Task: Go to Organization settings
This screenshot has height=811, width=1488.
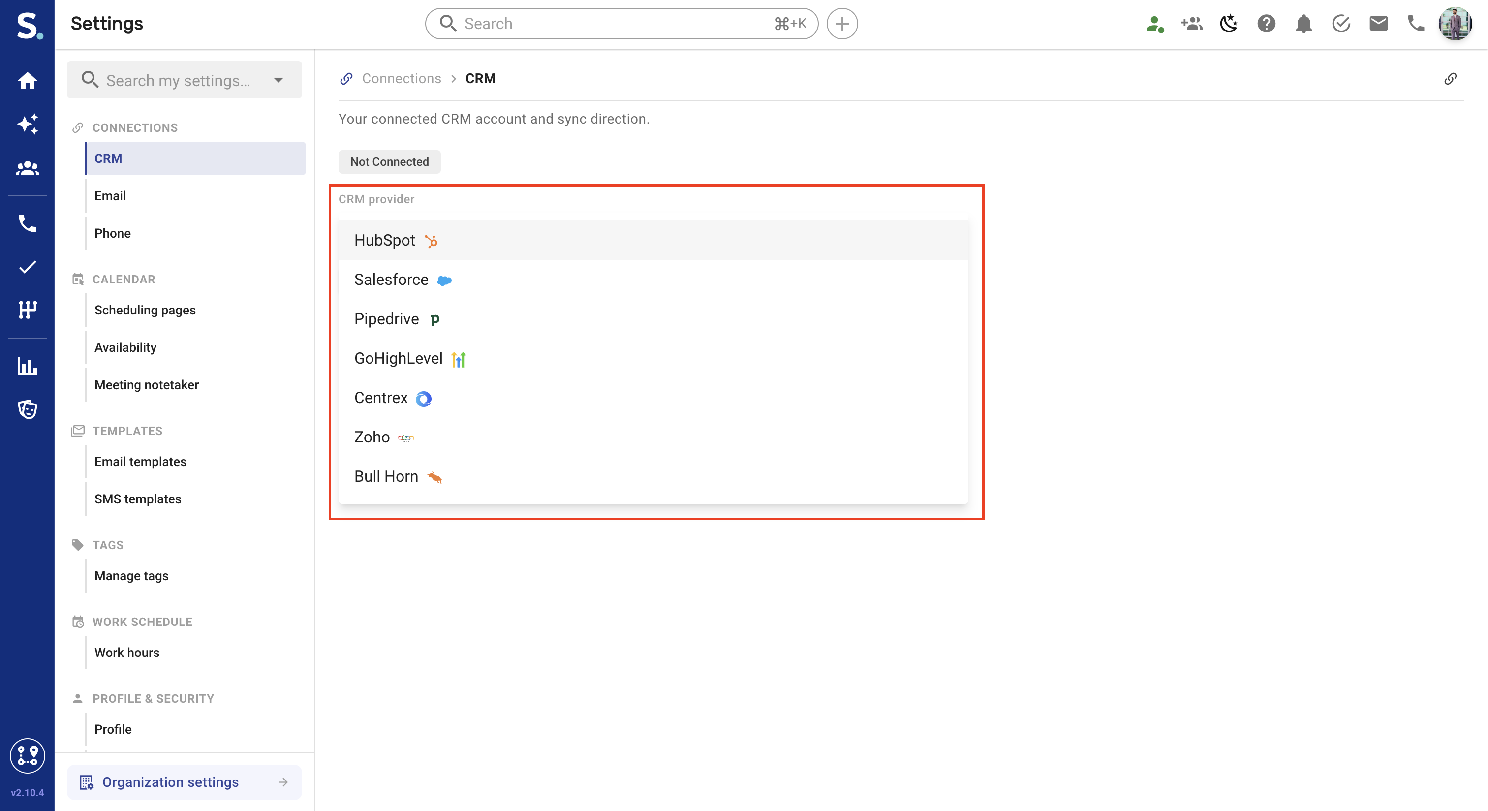Action: [x=184, y=782]
